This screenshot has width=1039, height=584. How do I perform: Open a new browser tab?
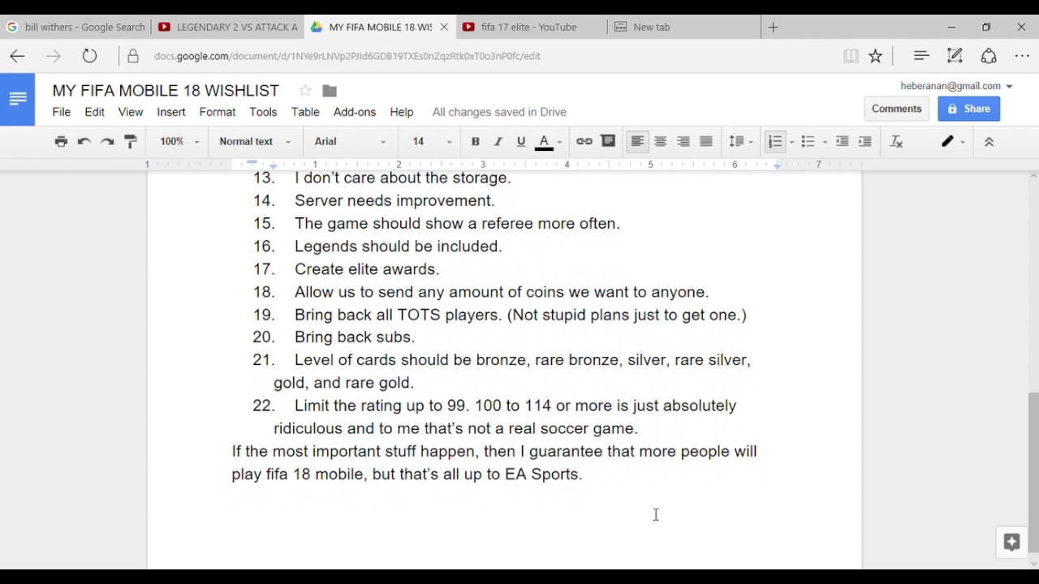773,27
